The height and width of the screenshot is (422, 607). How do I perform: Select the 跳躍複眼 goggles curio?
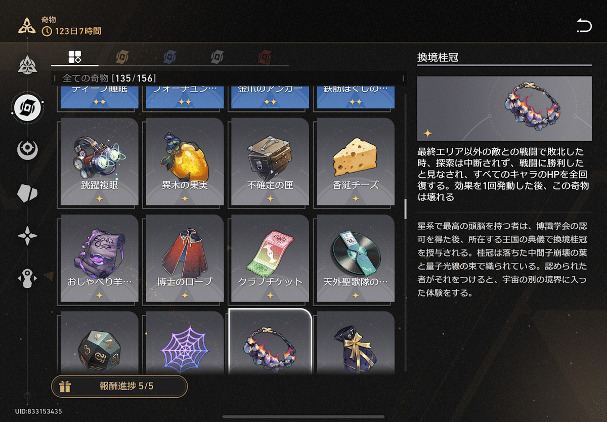(99, 161)
